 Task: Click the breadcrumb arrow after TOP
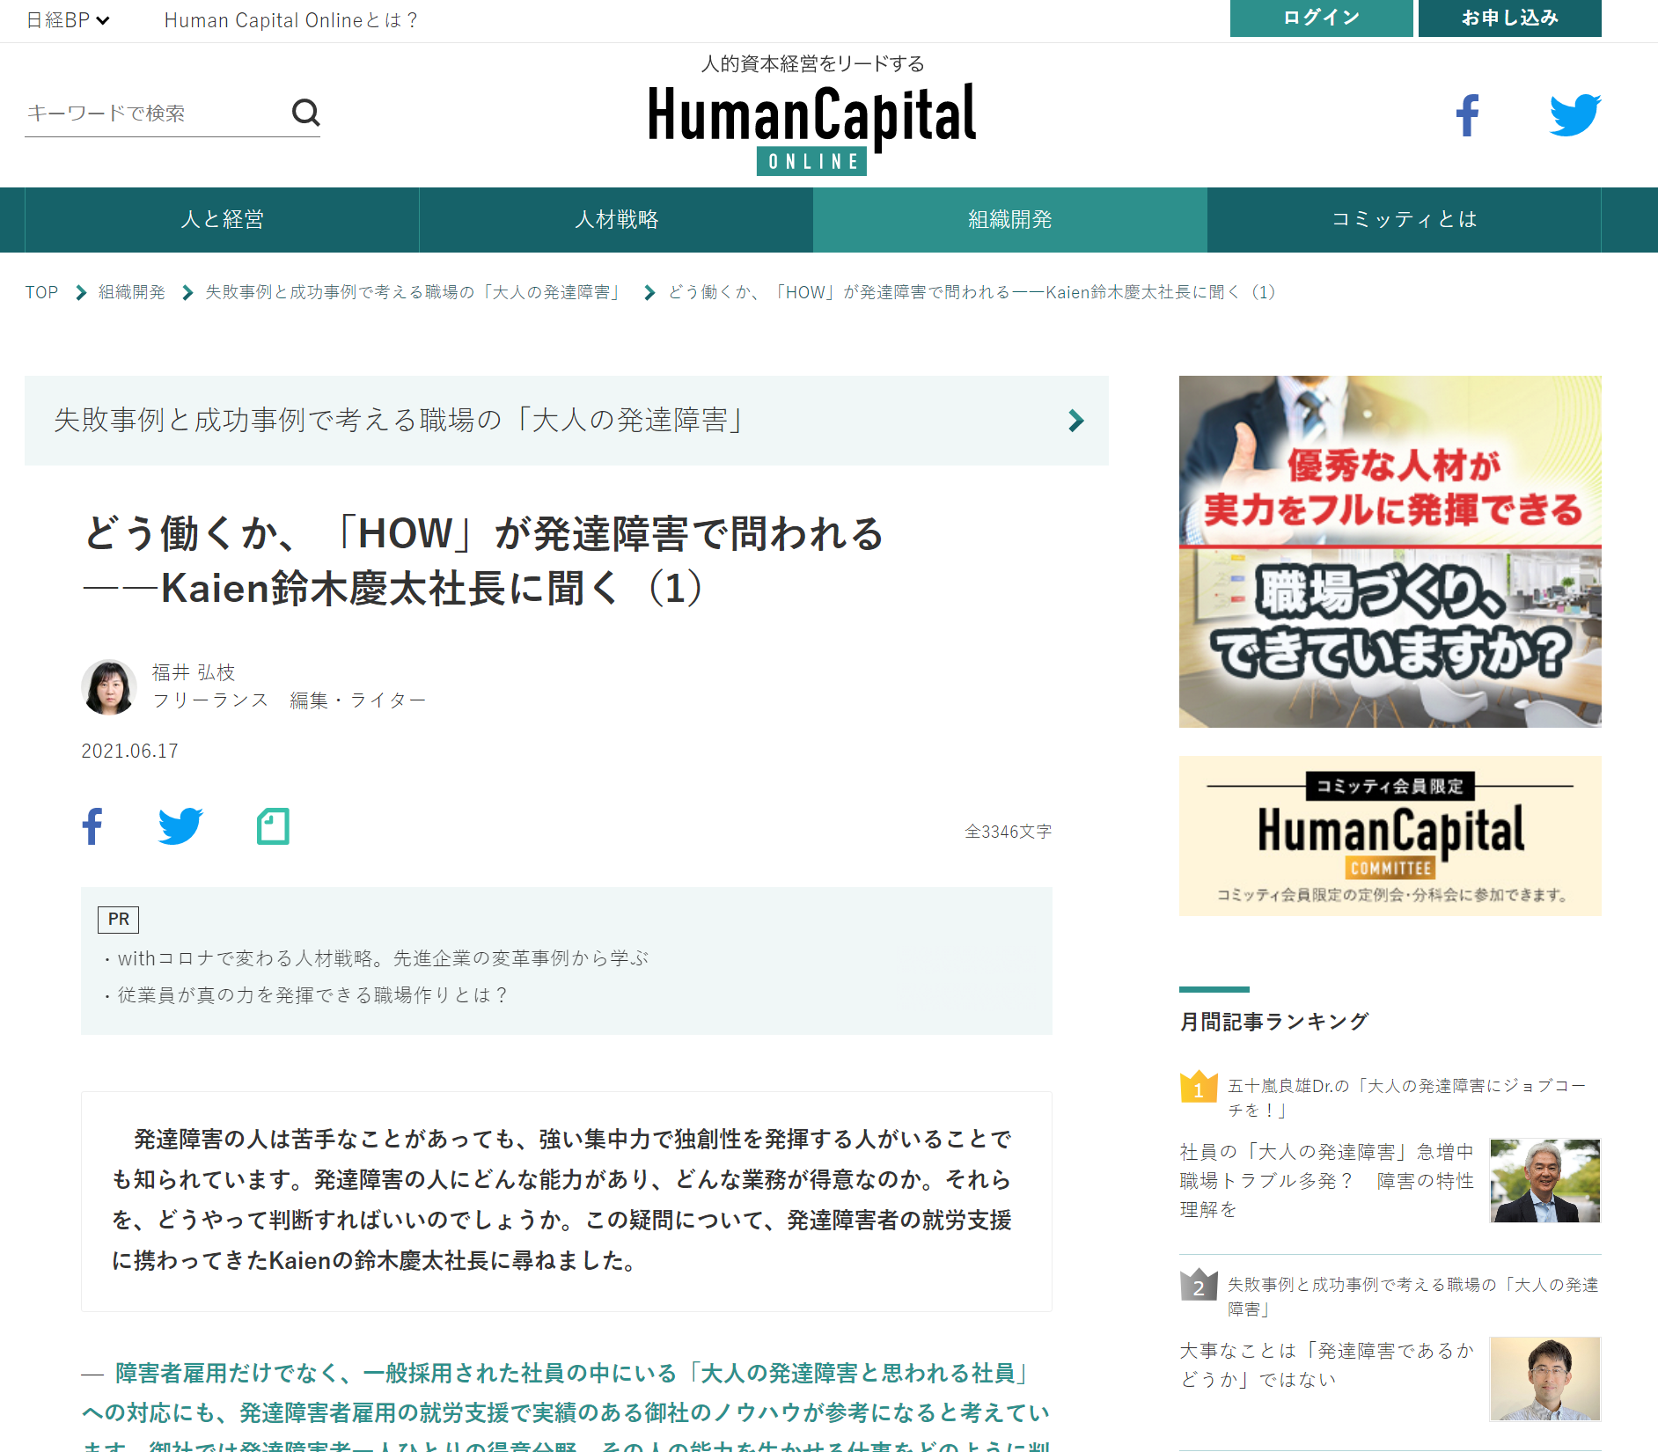[77, 292]
